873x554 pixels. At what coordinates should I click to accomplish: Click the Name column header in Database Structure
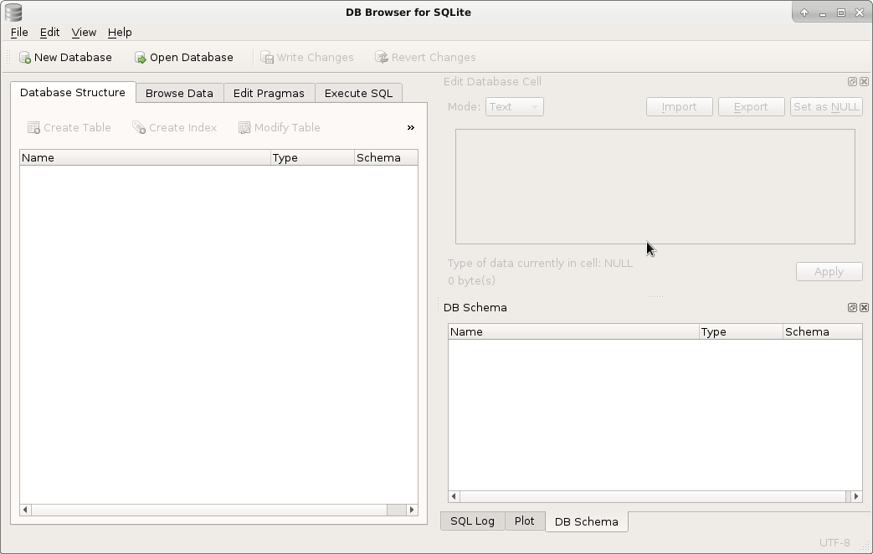(146, 157)
